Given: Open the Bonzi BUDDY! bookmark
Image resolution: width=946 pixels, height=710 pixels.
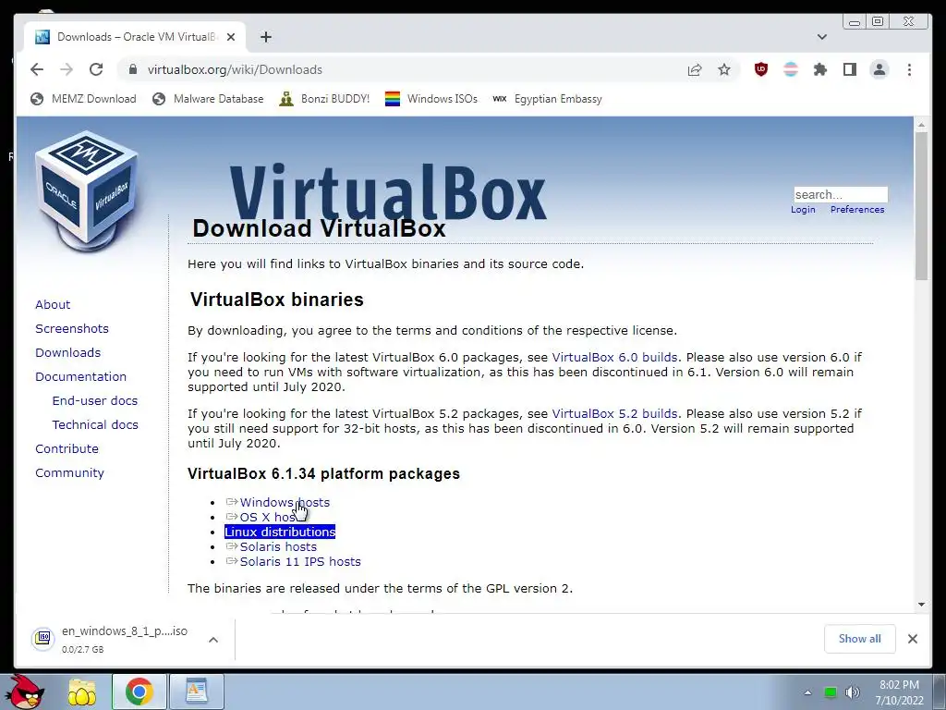Looking at the screenshot, I should pyautogui.click(x=324, y=98).
